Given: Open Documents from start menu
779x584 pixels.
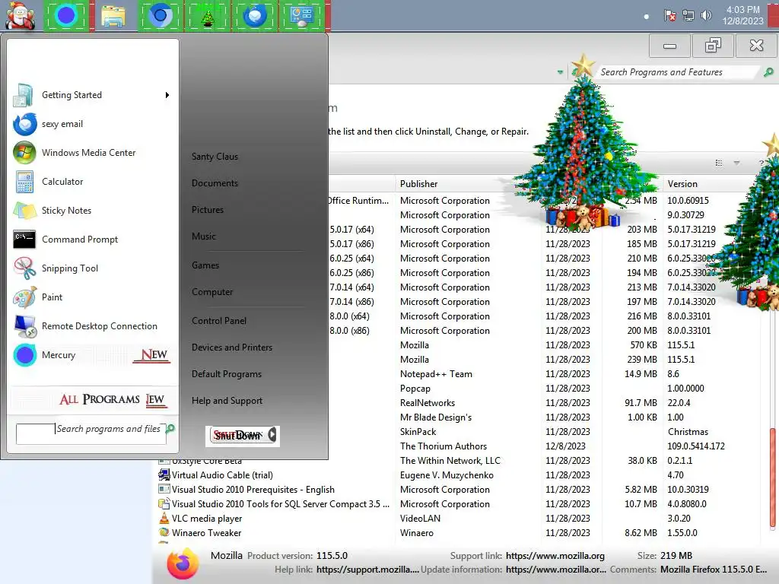Looking at the screenshot, I should tap(215, 183).
